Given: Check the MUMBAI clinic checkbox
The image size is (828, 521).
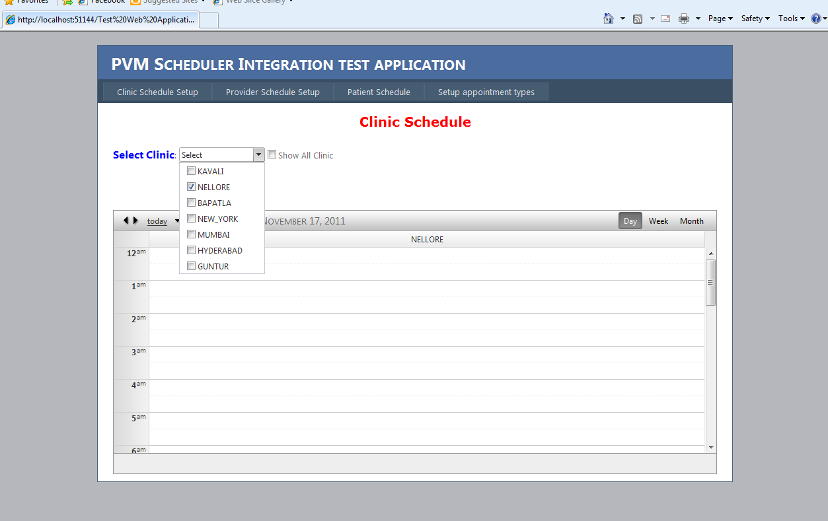Looking at the screenshot, I should pos(192,234).
